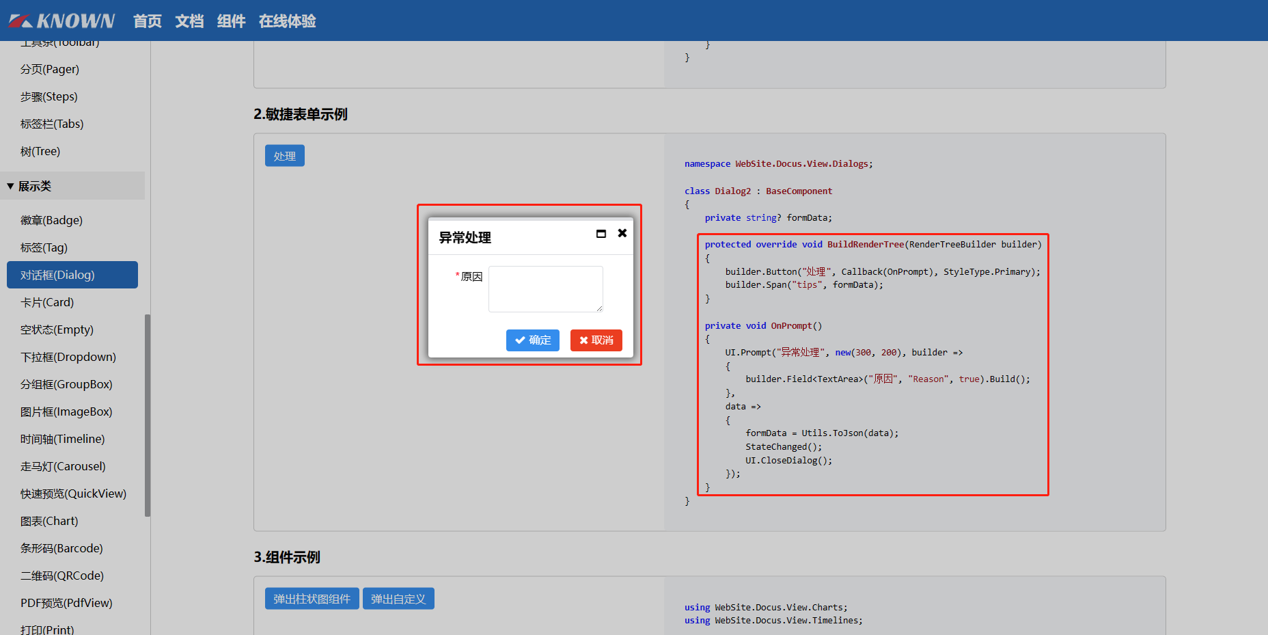1268x635 pixels.
Task: Click the builder.Button code line
Action: tap(883, 271)
